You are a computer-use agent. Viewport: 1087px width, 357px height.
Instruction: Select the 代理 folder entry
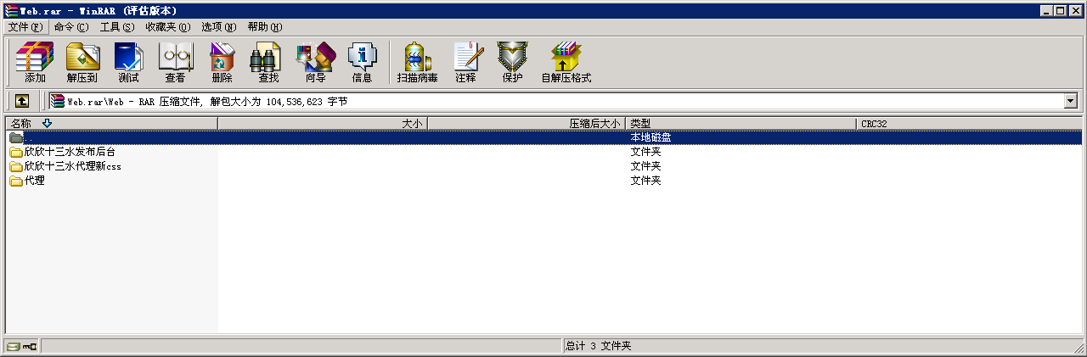[34, 181]
